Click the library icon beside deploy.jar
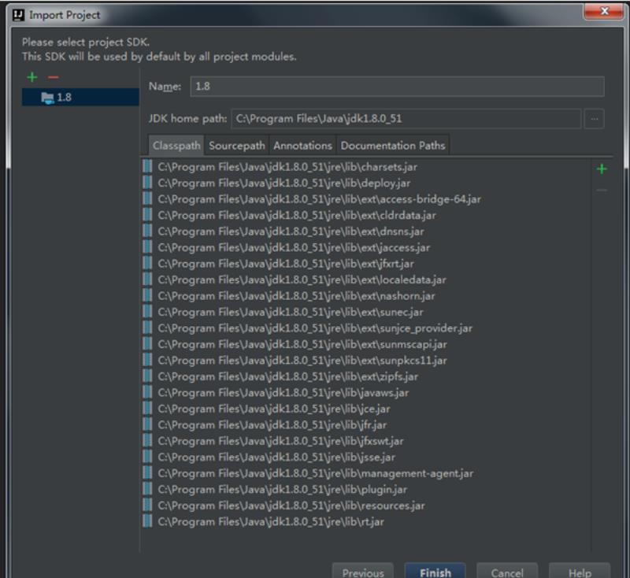The height and width of the screenshot is (578, 630). [x=147, y=183]
